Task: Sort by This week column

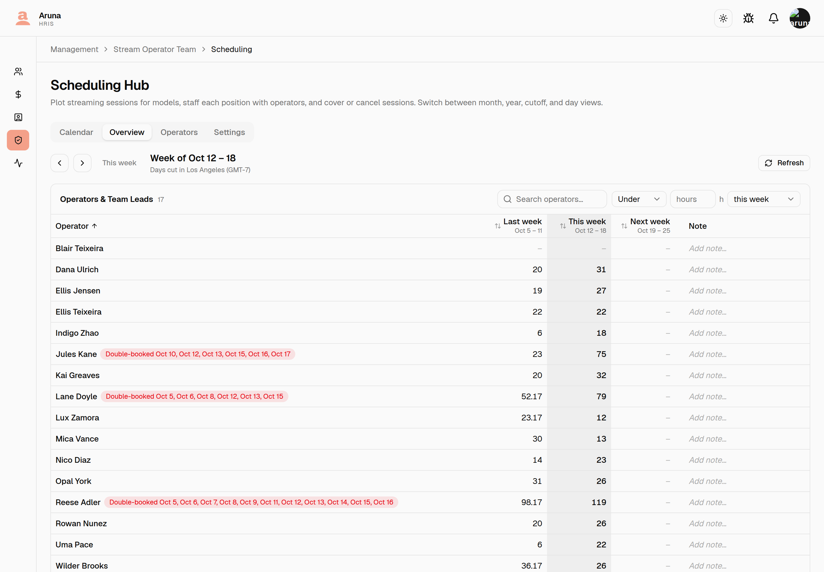Action: click(583, 226)
